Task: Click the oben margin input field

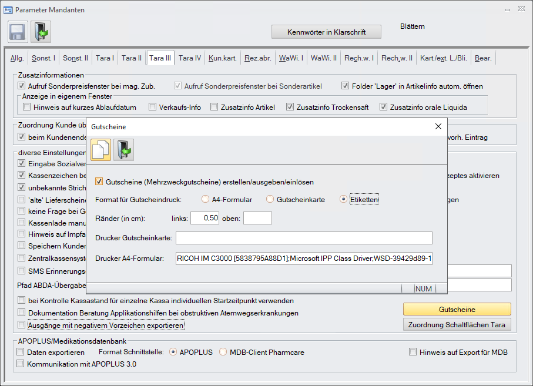Action: coord(257,219)
